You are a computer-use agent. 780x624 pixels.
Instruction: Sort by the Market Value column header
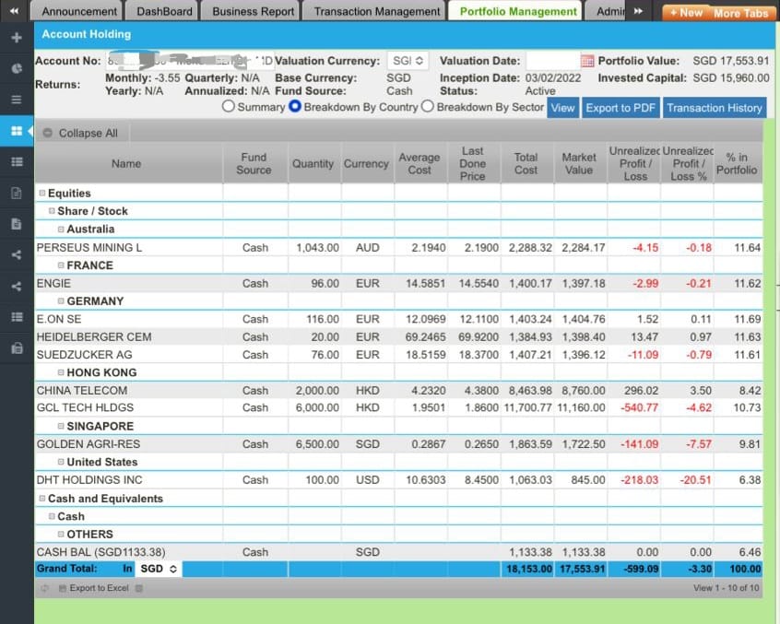580,163
